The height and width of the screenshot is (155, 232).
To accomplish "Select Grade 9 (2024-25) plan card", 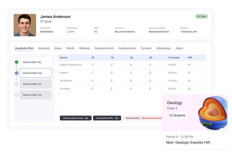I will [x=36, y=62].
